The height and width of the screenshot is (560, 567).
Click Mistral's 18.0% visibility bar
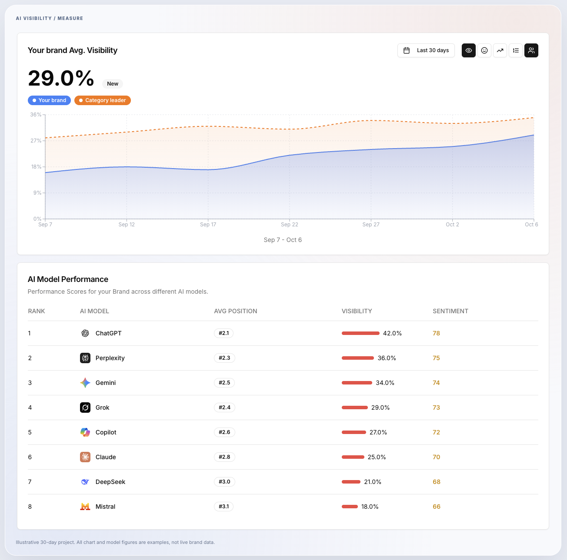[x=350, y=507]
